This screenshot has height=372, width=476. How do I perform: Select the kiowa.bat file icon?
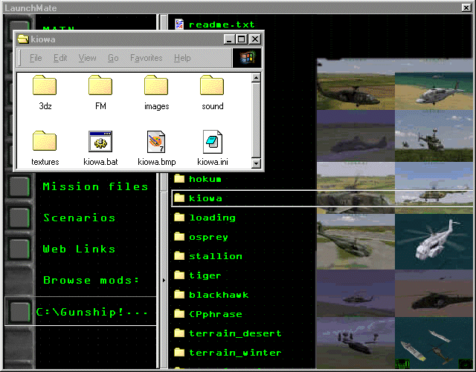click(100, 141)
